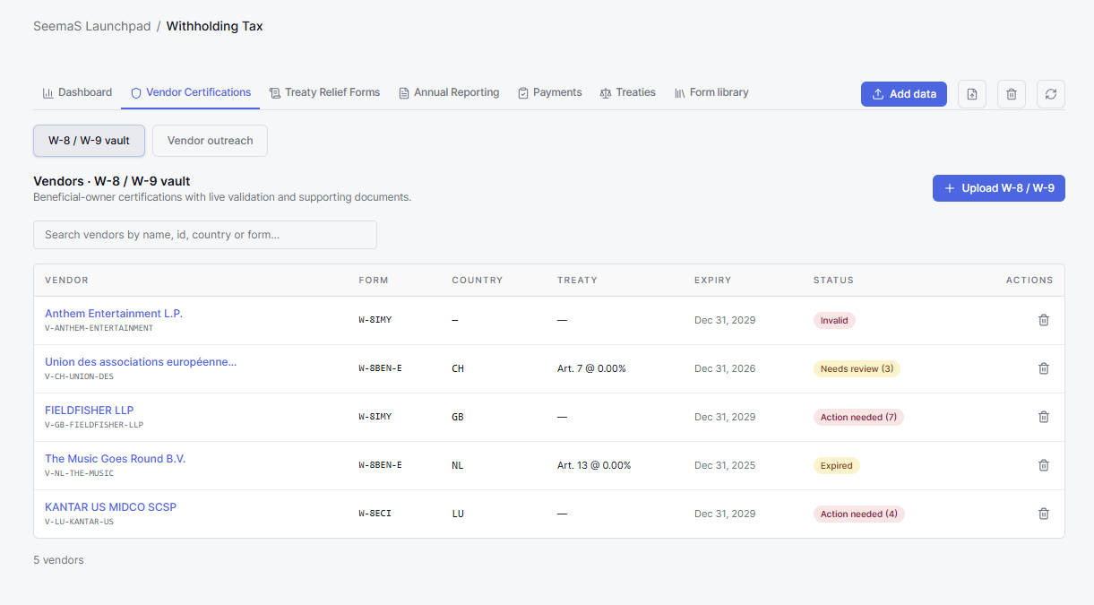Open the SeemaS Launchpad breadcrumb link
The width and height of the screenshot is (1094, 605).
click(91, 26)
